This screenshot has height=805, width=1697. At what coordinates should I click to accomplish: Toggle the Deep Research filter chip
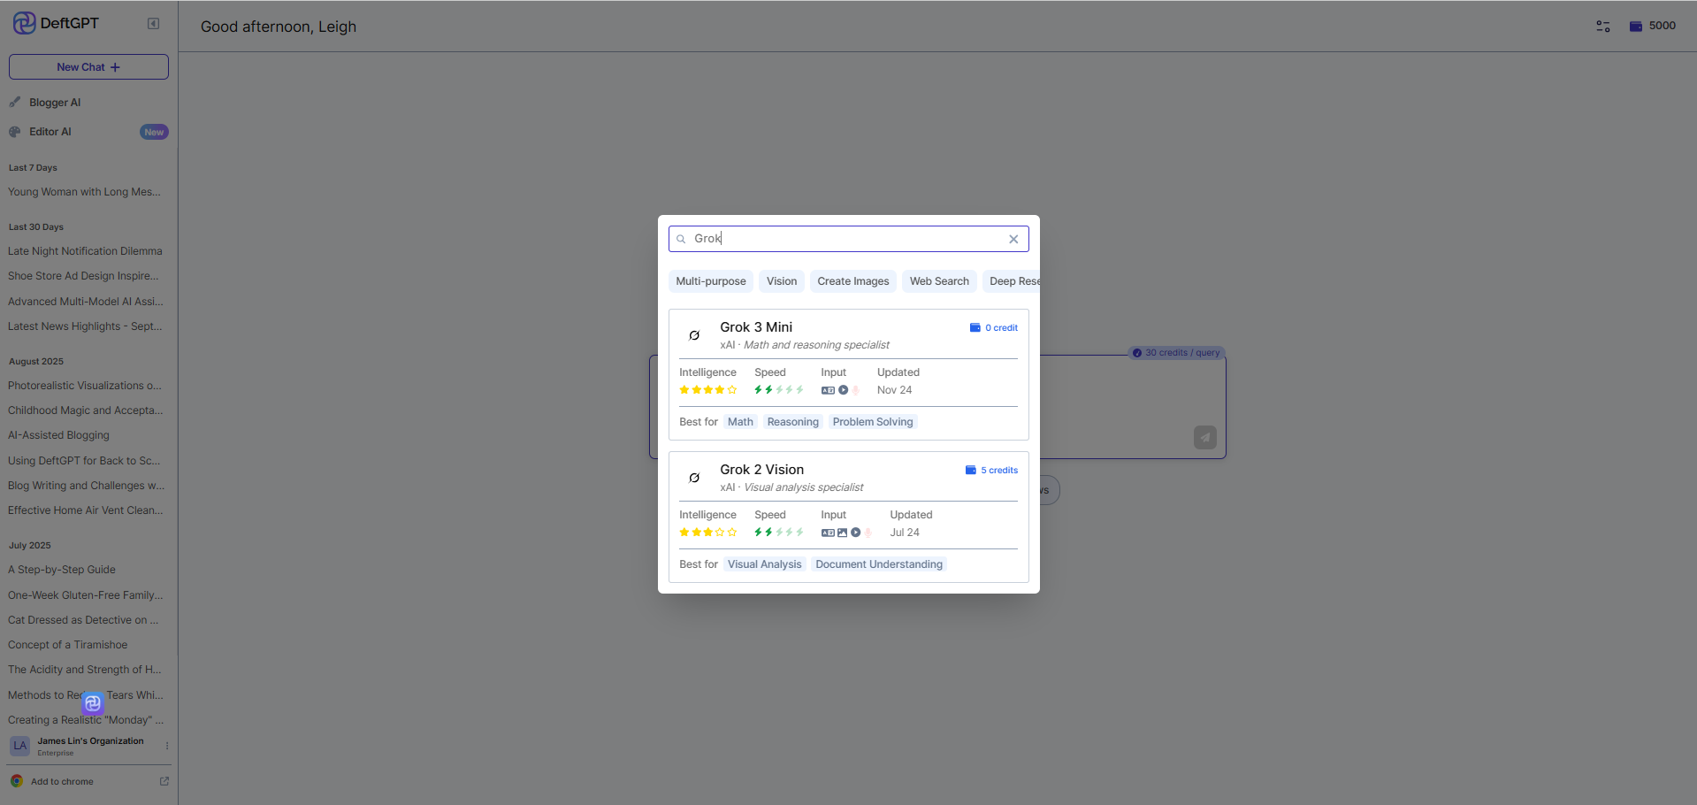coord(1013,281)
